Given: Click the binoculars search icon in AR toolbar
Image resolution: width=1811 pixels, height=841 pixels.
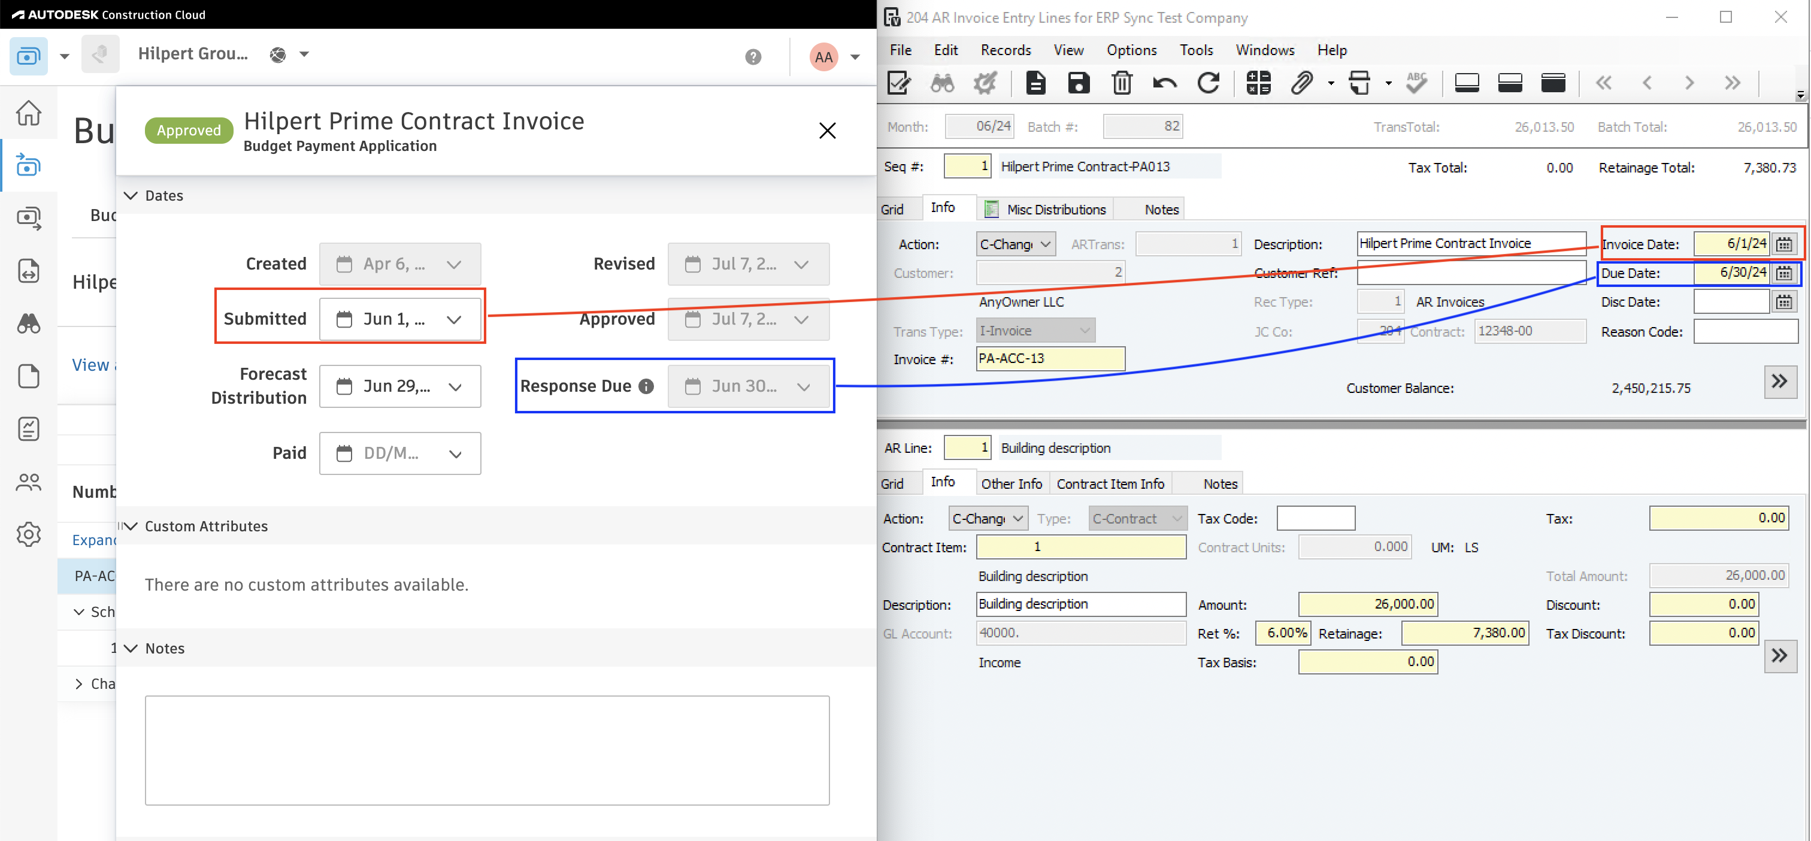Looking at the screenshot, I should 942,83.
